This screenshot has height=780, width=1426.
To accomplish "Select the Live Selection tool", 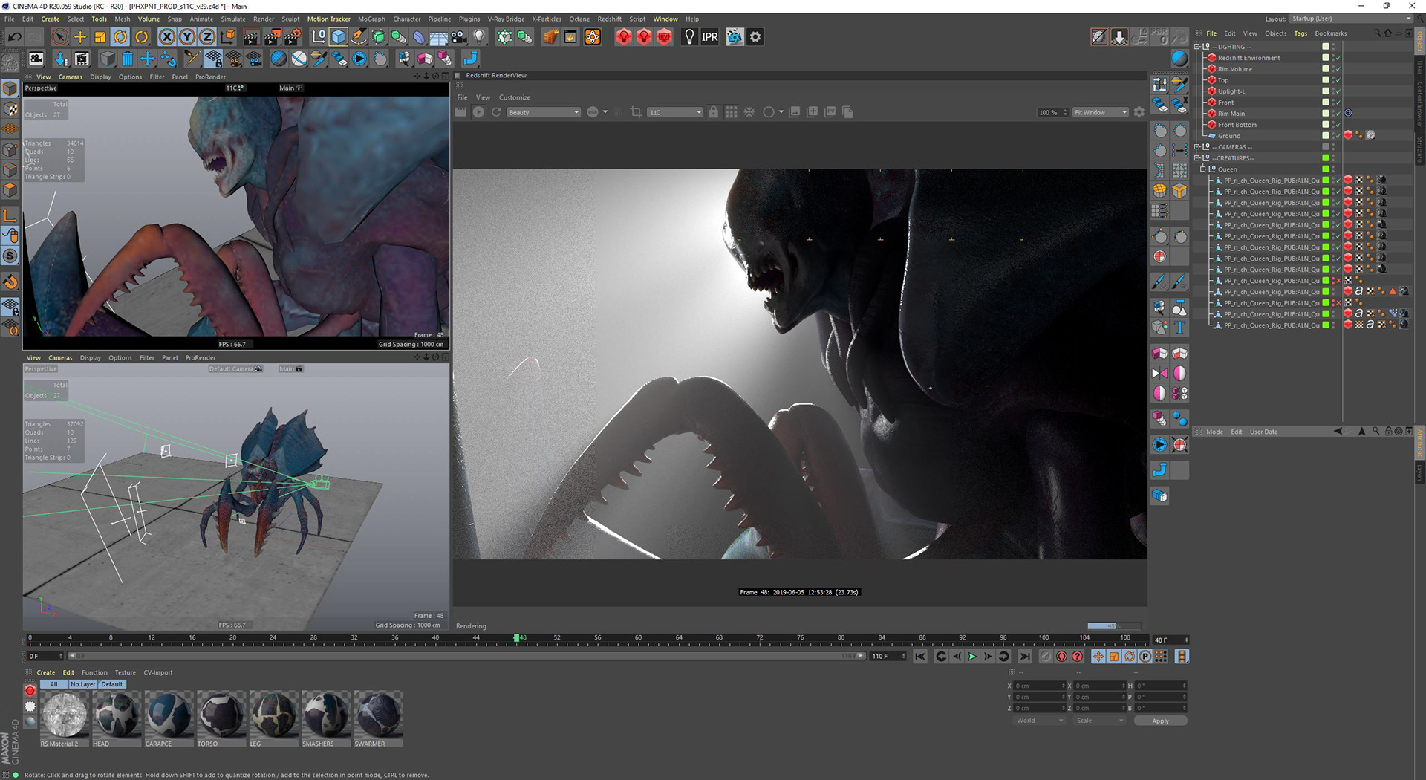I will pos(60,37).
